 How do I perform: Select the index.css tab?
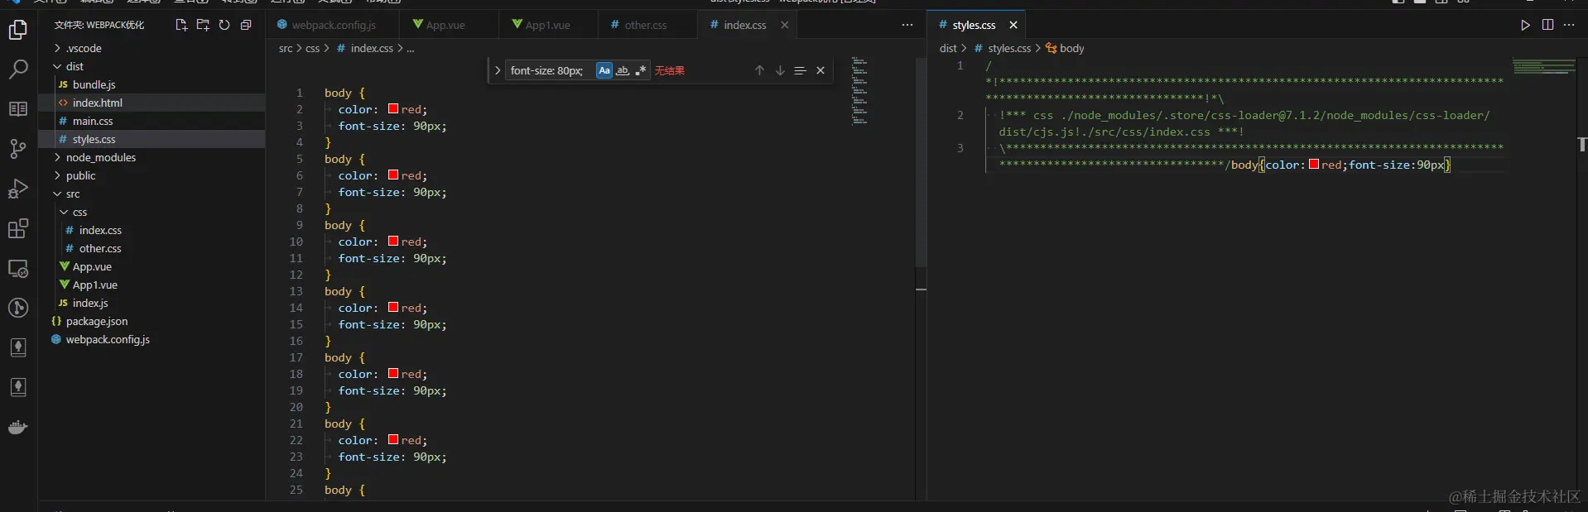pos(745,25)
